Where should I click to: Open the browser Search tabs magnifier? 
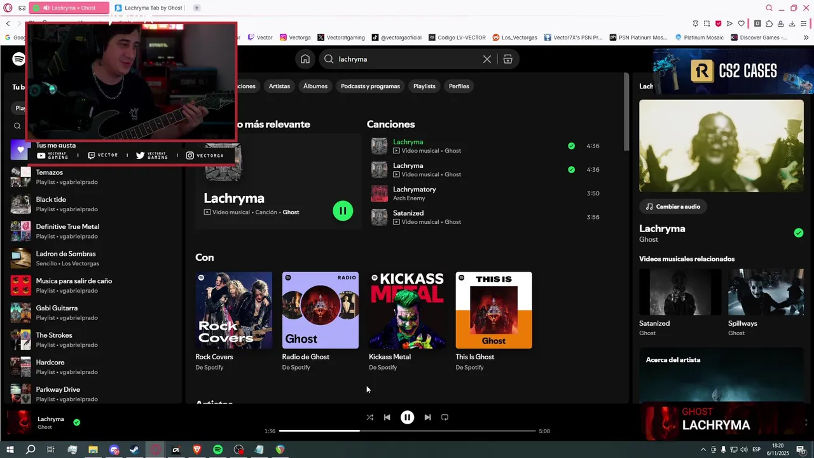click(769, 8)
